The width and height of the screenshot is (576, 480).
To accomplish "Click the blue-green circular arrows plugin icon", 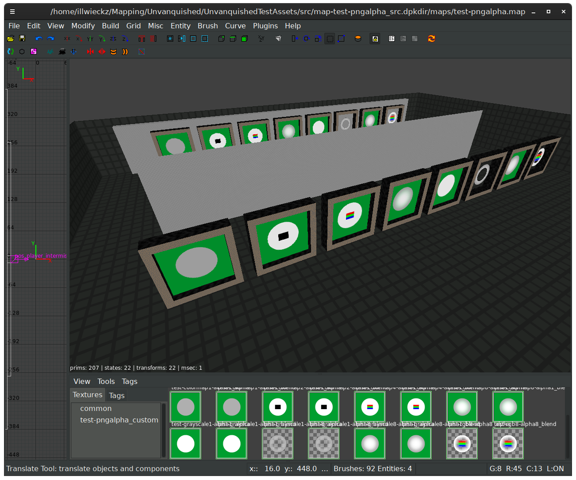I will coord(11,51).
